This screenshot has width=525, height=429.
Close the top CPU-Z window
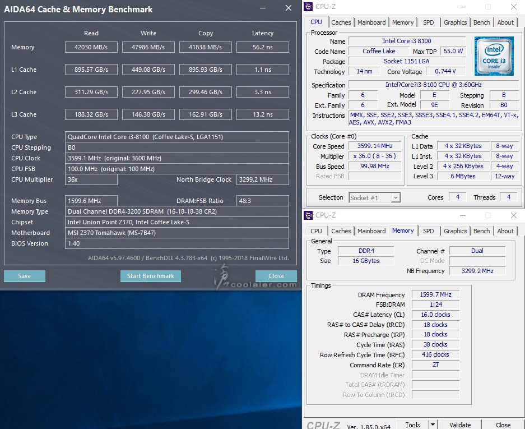pyautogui.click(x=514, y=7)
